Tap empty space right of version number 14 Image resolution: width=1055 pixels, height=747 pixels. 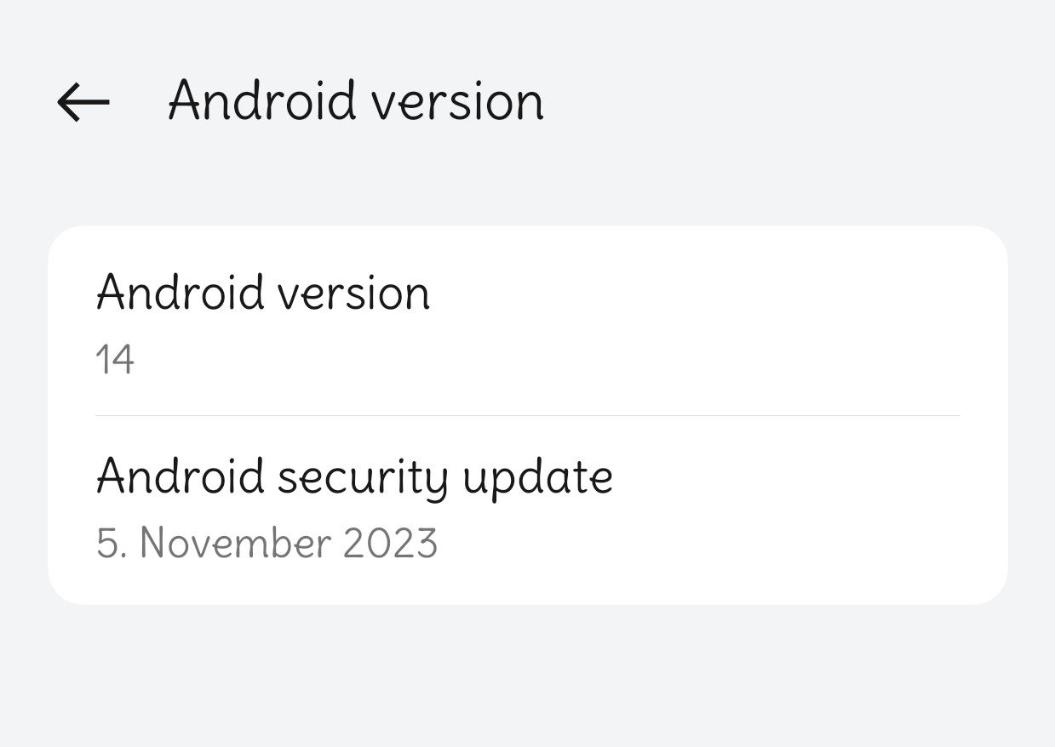tap(596, 361)
